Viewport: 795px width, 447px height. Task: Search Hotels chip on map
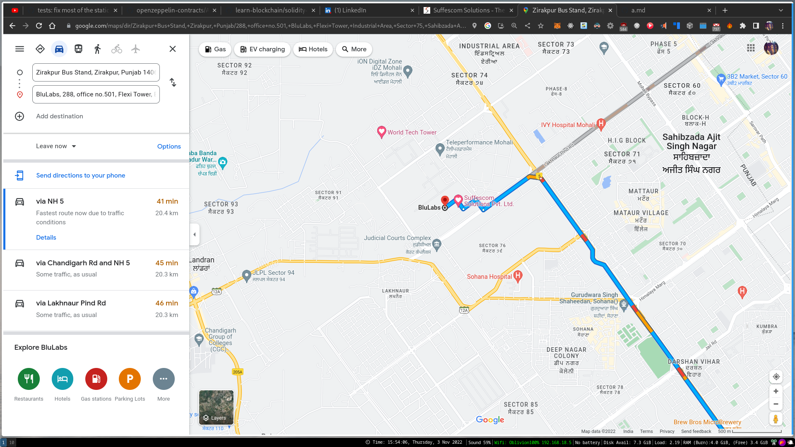[x=313, y=49]
